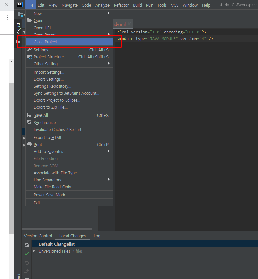Choose Exit from the File menu
The width and height of the screenshot is (258, 279).
click(x=69, y=203)
